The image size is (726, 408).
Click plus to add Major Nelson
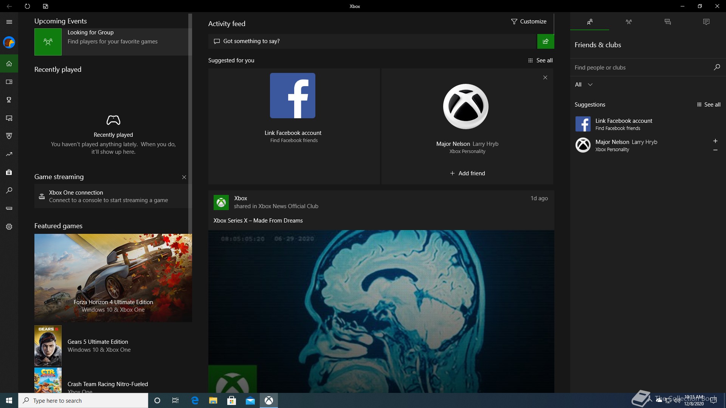point(715,141)
